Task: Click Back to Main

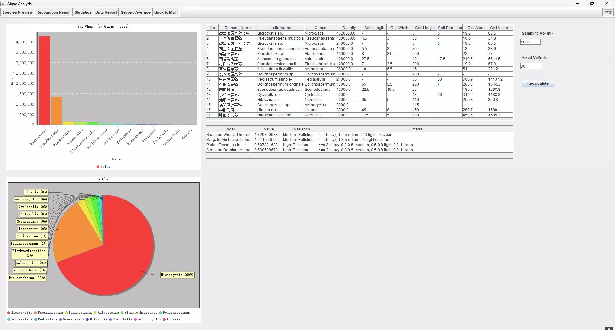Action: pyautogui.click(x=166, y=12)
